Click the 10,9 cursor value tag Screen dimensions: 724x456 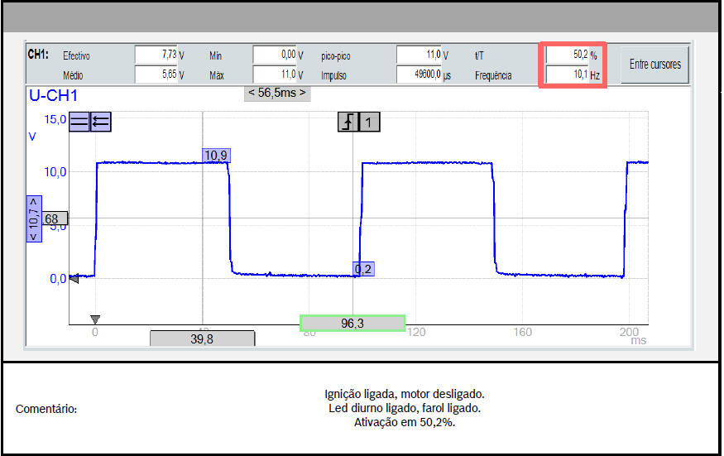click(x=216, y=156)
